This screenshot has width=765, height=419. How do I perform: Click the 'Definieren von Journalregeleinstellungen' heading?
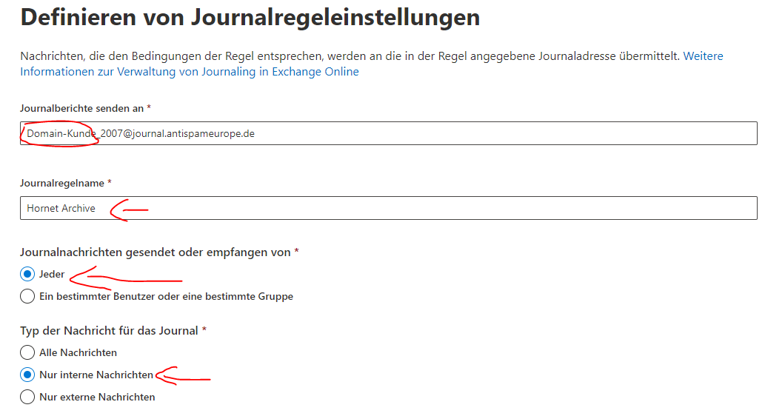tap(250, 17)
